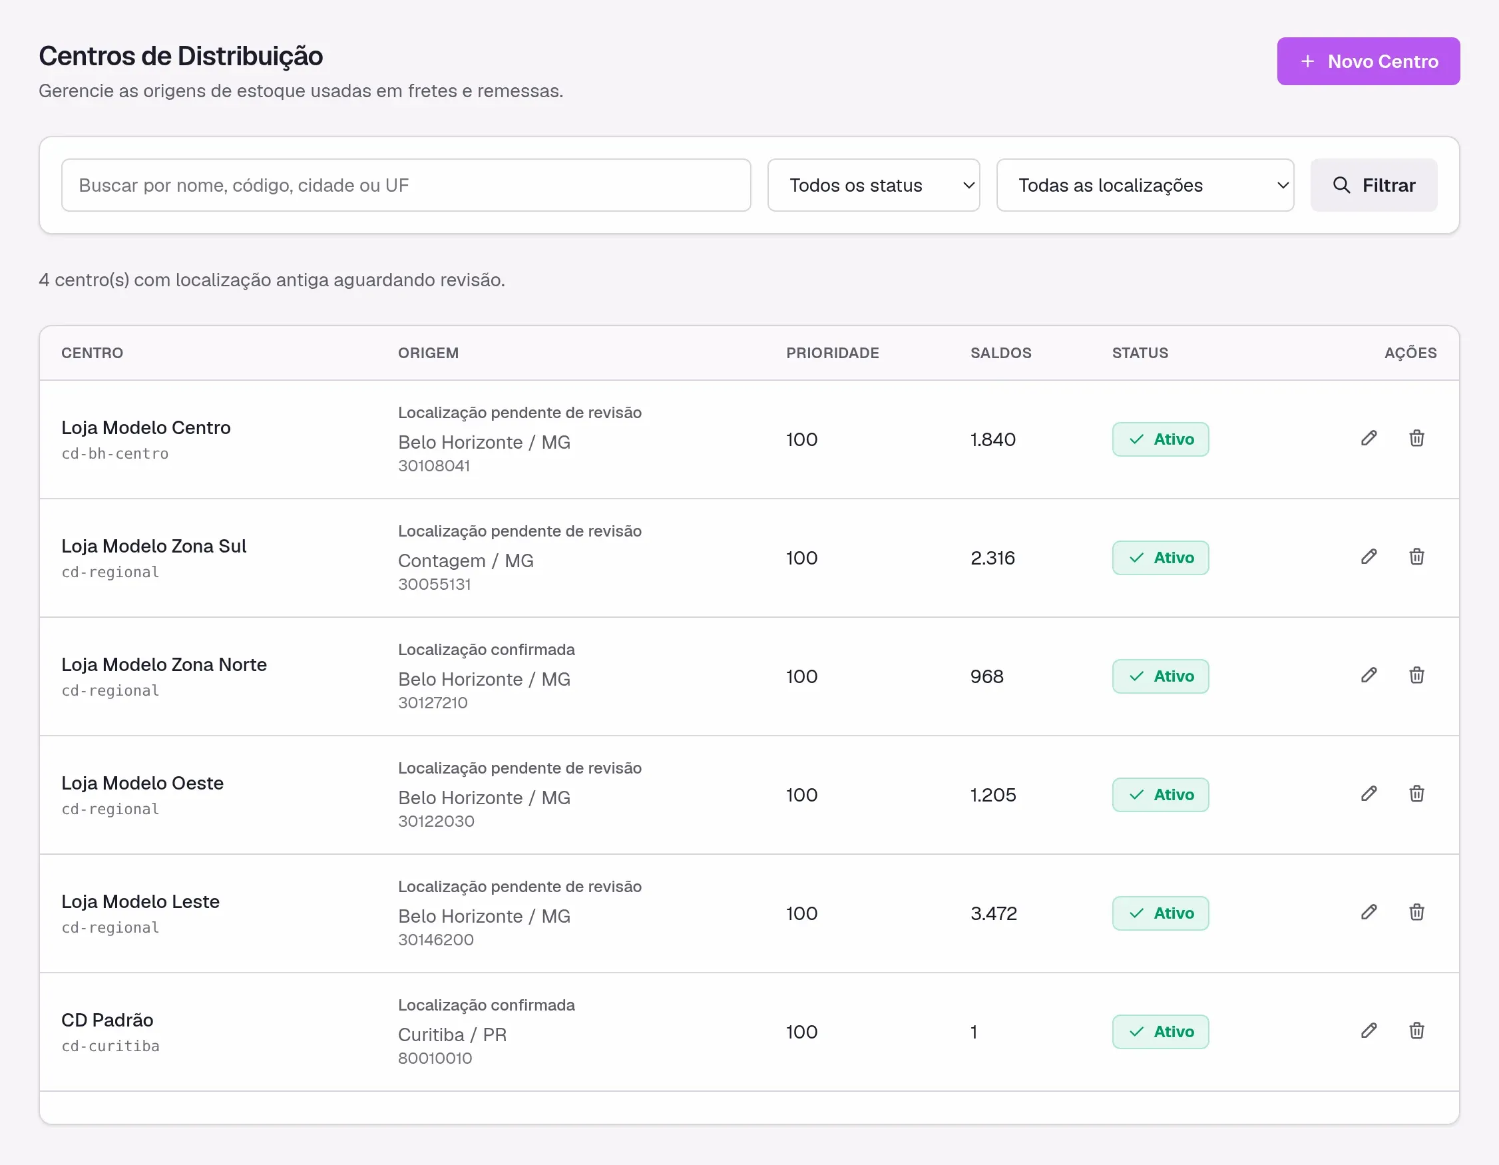This screenshot has width=1499, height=1165.
Task: Select the Loja Modelo Leste center name
Action: 140,901
